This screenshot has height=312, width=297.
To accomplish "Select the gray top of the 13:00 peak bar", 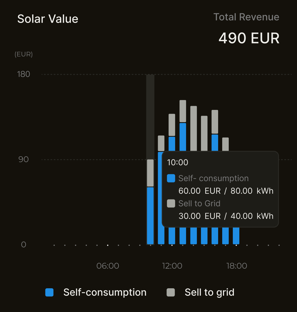I will tap(183, 111).
